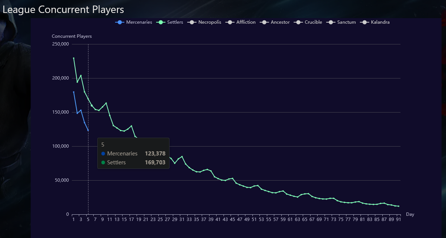
Task: Toggle the Mercenaries series in legend
Action: click(134, 22)
